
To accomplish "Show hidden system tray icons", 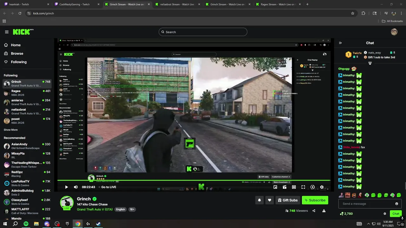I will click(x=368, y=224).
